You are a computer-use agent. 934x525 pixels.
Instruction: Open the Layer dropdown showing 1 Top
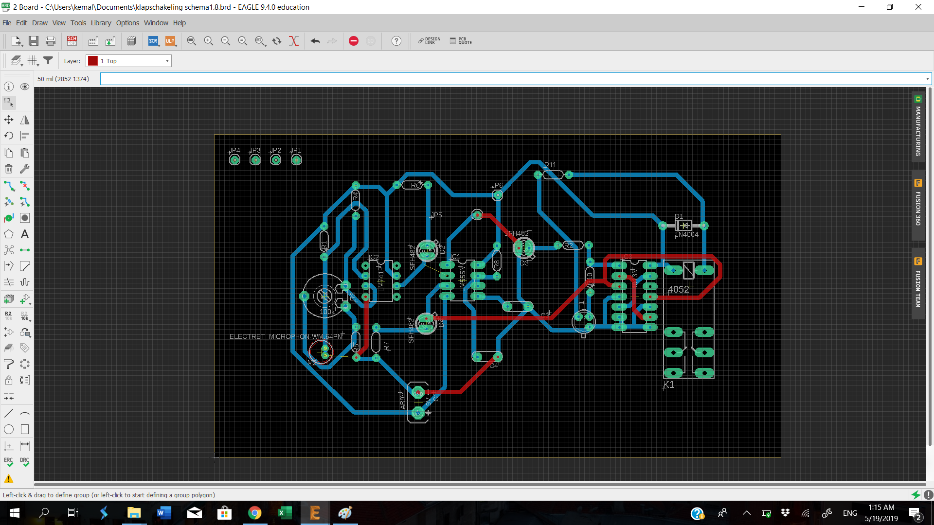pos(129,61)
